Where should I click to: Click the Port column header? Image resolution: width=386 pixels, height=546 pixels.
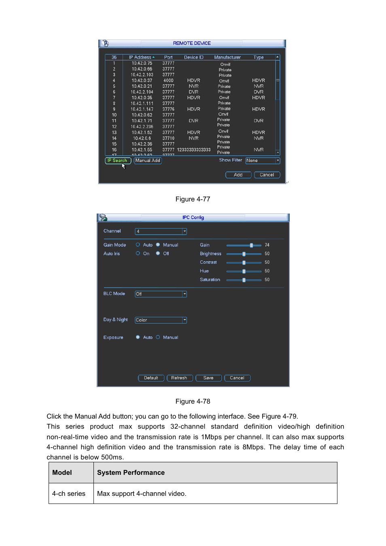pos(168,57)
